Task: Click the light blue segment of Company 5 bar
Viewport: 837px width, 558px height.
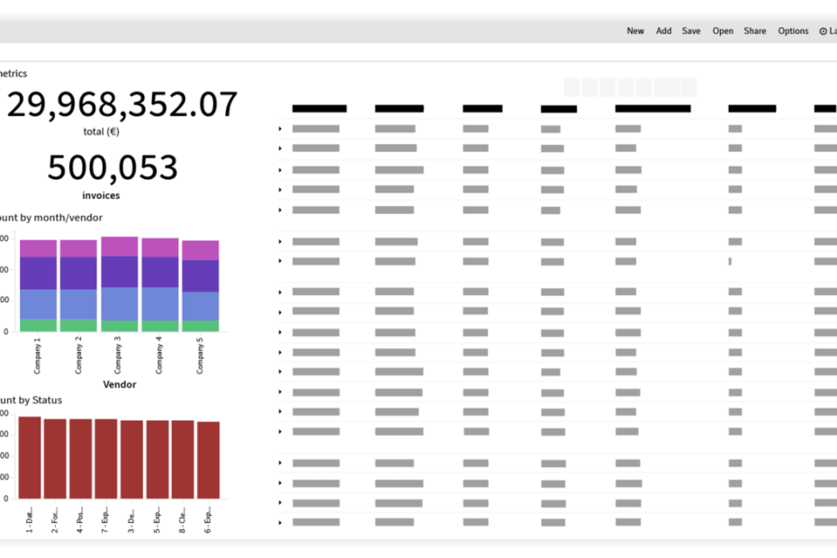Action: [x=200, y=306]
